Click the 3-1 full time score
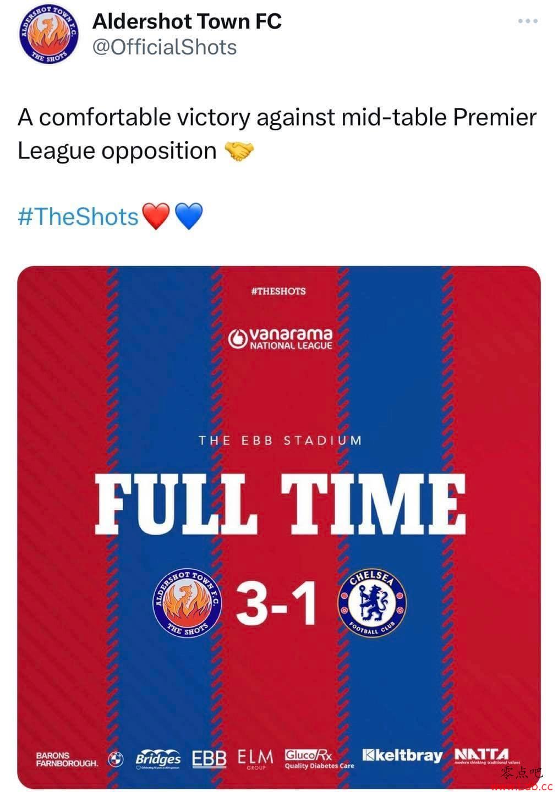 pos(277,604)
